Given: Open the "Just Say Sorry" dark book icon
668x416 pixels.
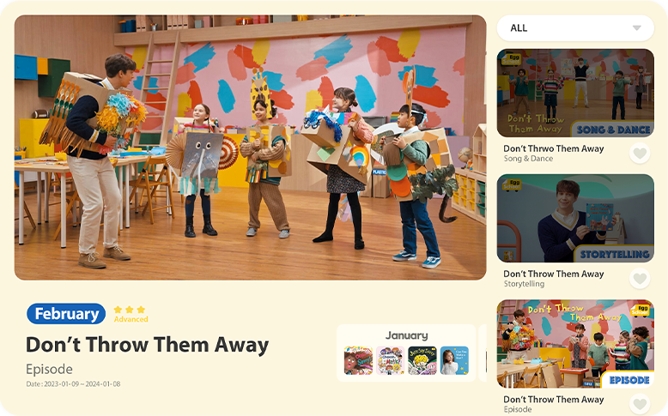Looking at the screenshot, I should point(422,360).
